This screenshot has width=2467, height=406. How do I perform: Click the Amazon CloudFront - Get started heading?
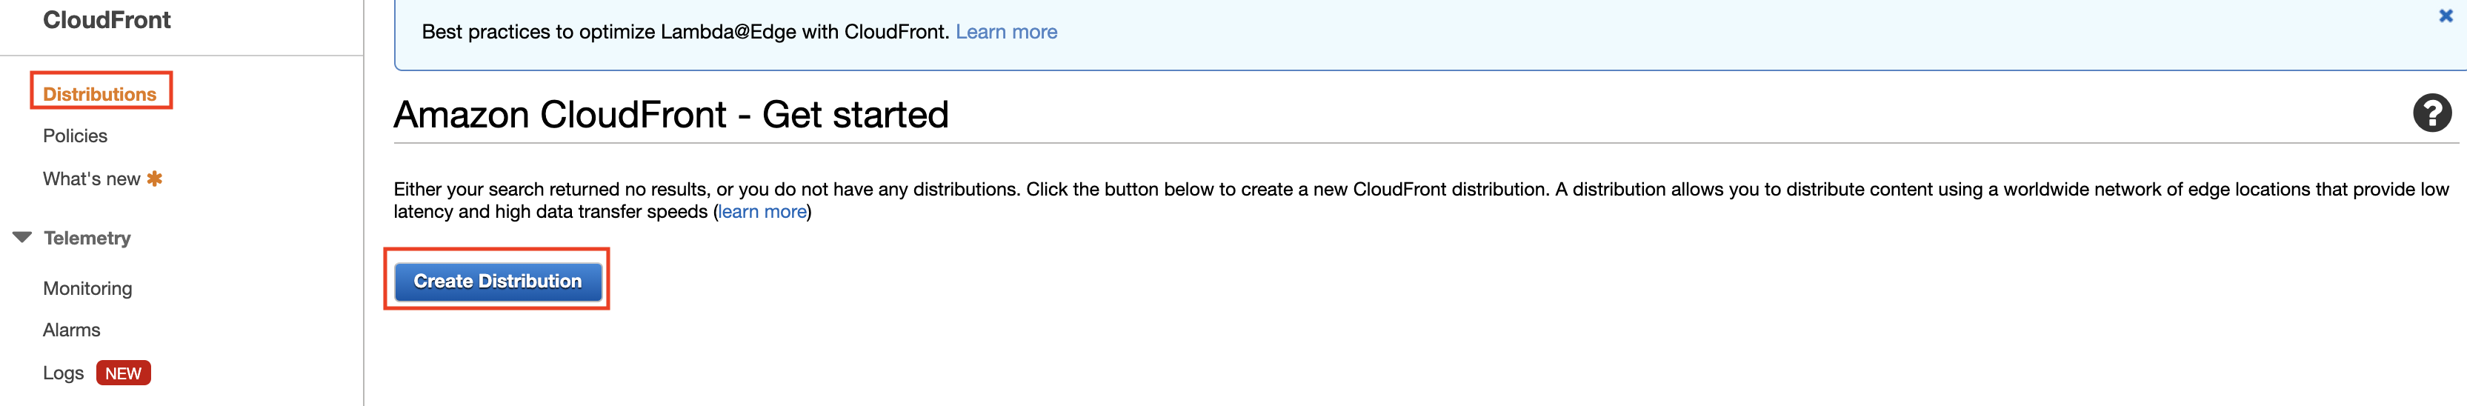670,115
